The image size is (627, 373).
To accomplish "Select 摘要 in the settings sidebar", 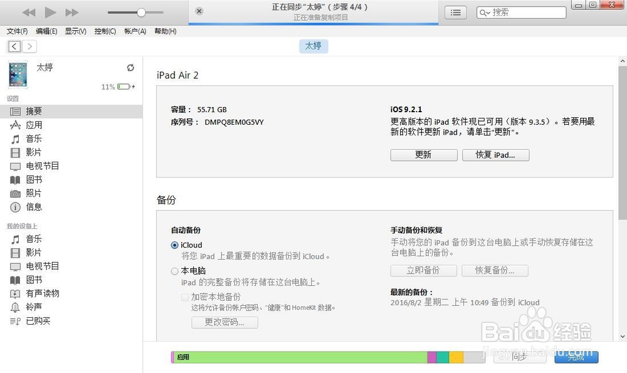I will click(71, 111).
